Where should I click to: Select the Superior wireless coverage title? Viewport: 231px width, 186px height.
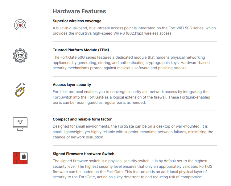click(x=77, y=21)
